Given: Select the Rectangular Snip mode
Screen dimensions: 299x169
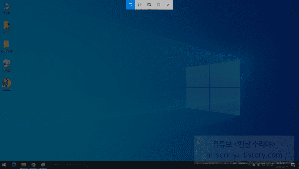Looking at the screenshot, I should tap(130, 5).
